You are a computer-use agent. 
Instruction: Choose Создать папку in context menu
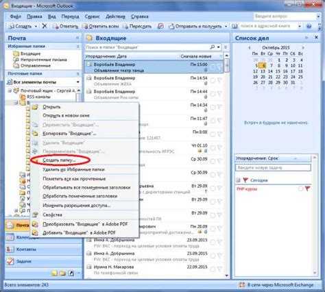(59, 160)
